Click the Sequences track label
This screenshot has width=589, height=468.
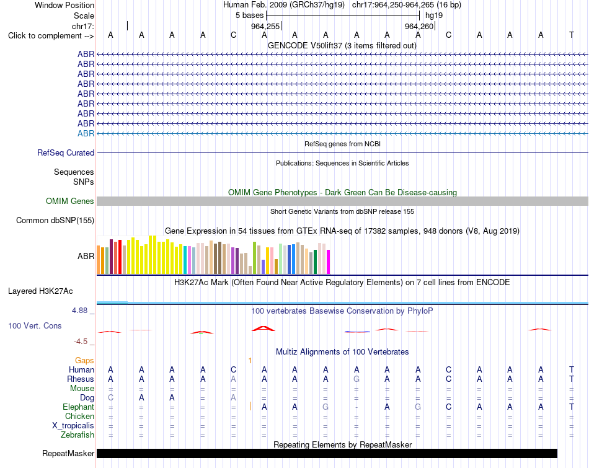[x=74, y=172]
